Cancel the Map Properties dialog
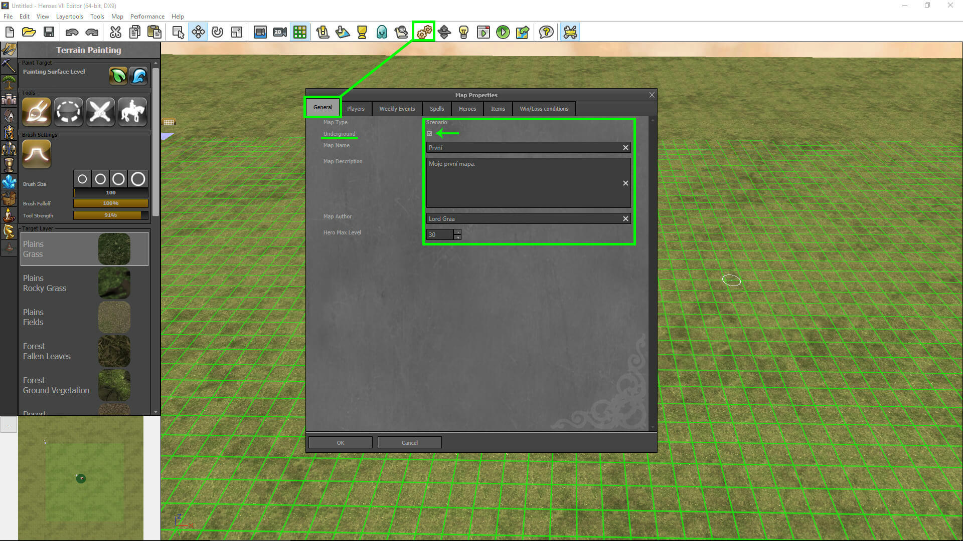Screen dimensions: 963x541 [x=409, y=443]
